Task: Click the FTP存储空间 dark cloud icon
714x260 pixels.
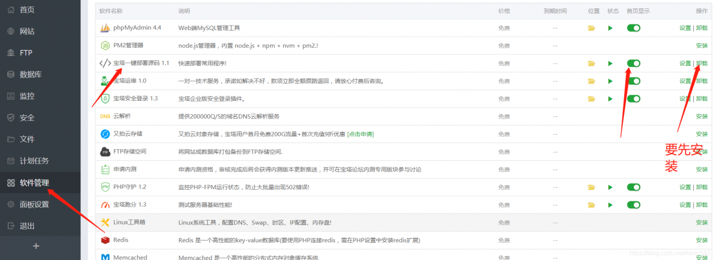Action: pos(105,151)
